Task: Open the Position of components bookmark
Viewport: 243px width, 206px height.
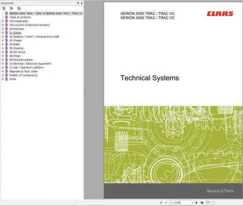Action: 23,75
